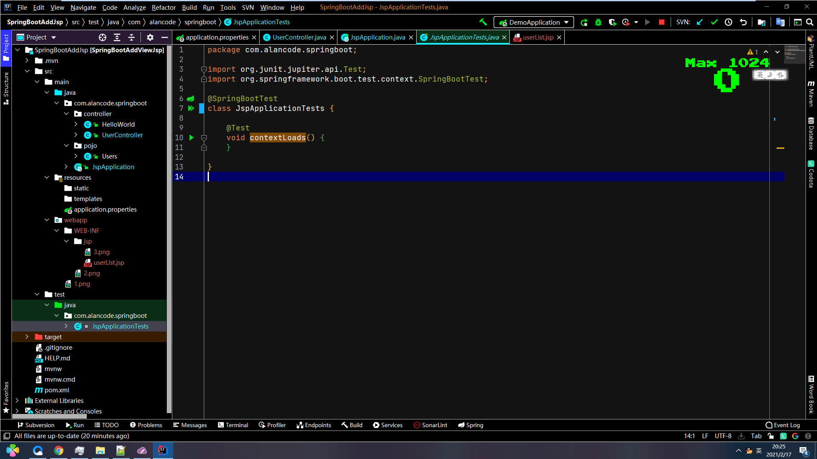Toggle the Maven tool window
Image resolution: width=817 pixels, height=459 pixels.
pyautogui.click(x=811, y=93)
